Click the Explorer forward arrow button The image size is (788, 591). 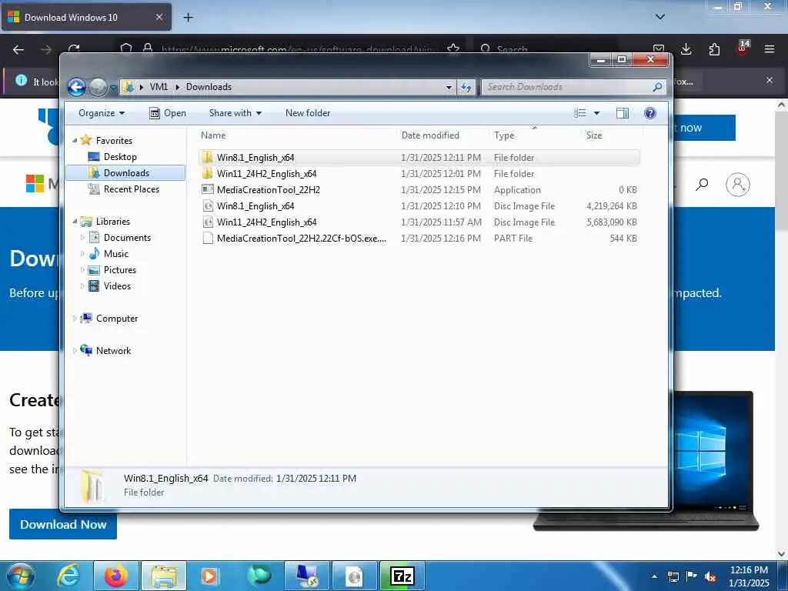pos(98,88)
